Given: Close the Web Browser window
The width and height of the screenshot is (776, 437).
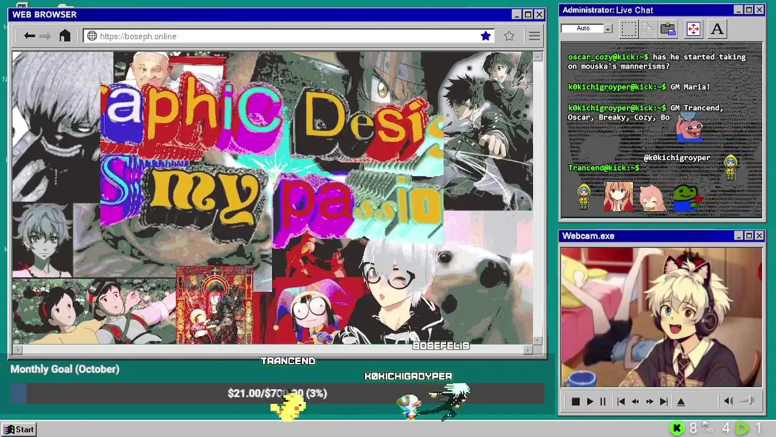Looking at the screenshot, I should 539,15.
